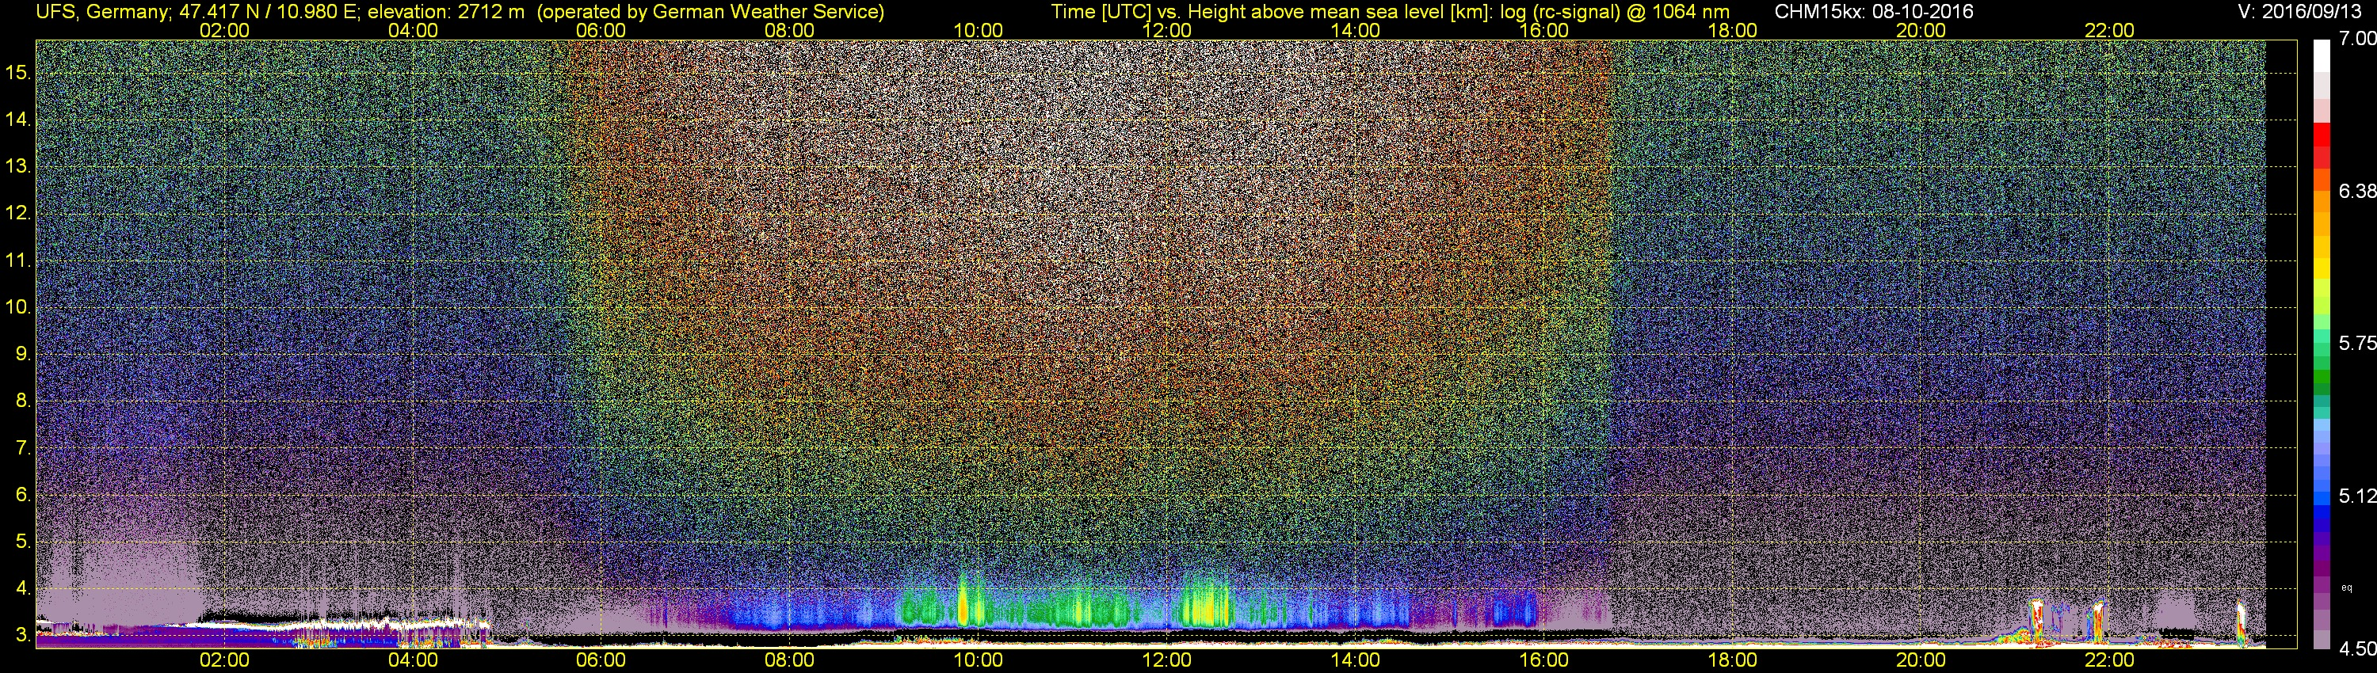The image size is (2377, 673).
Task: Click the white cloud spike near 21:15
Action: [2036, 619]
